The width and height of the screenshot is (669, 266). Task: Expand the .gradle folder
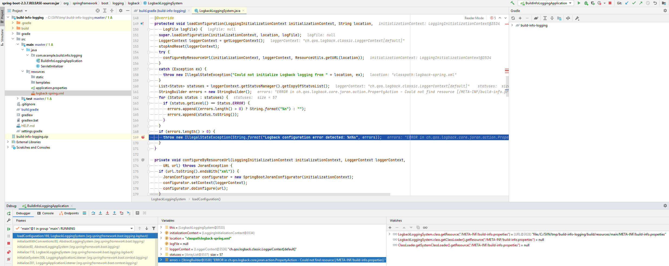point(13,23)
